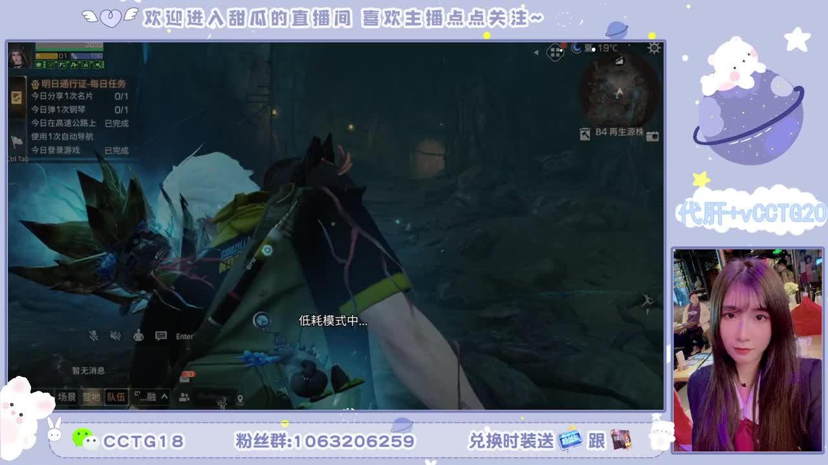
Task: Click the 暂无消息 chat message area
Action: (88, 371)
